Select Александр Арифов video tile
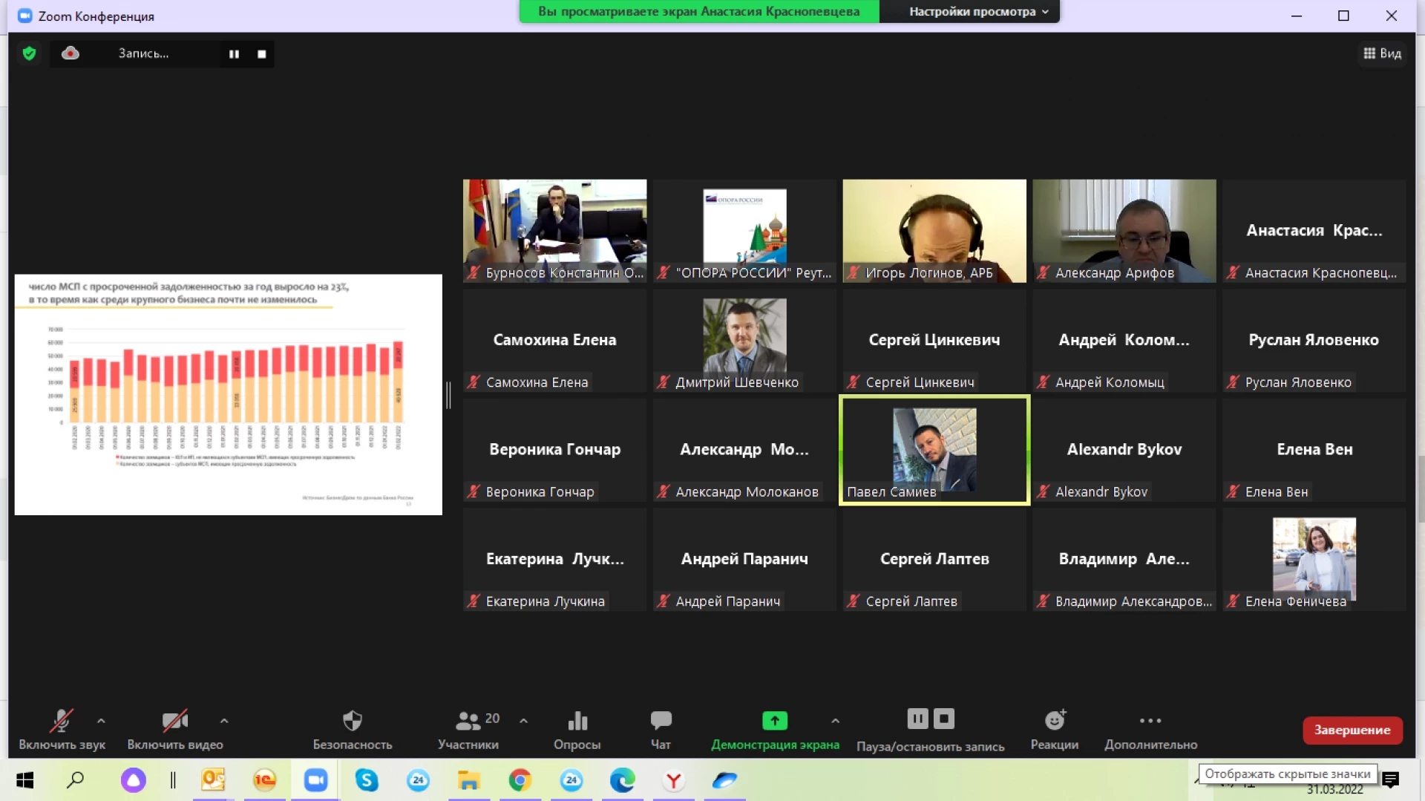Screen dimensions: 1425x801 (1124, 231)
